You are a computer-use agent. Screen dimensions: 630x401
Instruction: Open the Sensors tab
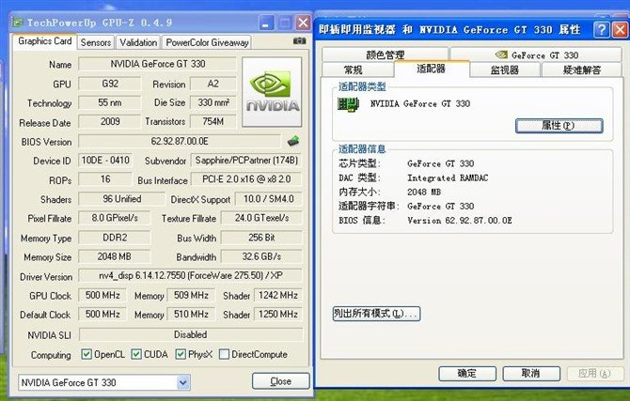click(96, 42)
